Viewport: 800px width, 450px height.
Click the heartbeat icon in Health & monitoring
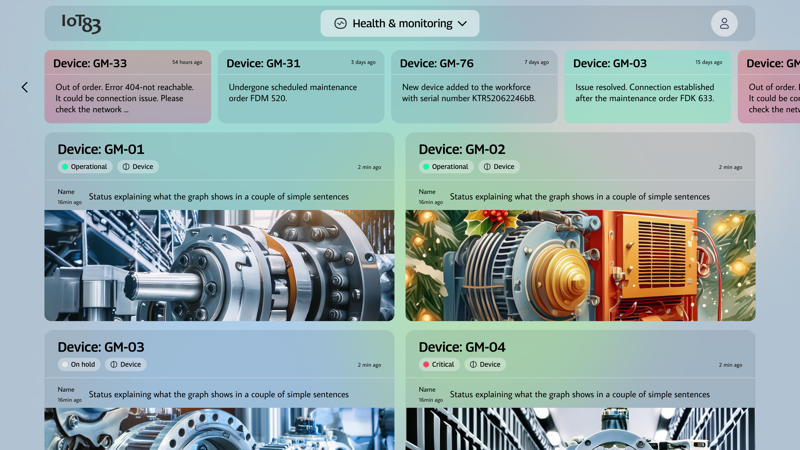point(340,23)
